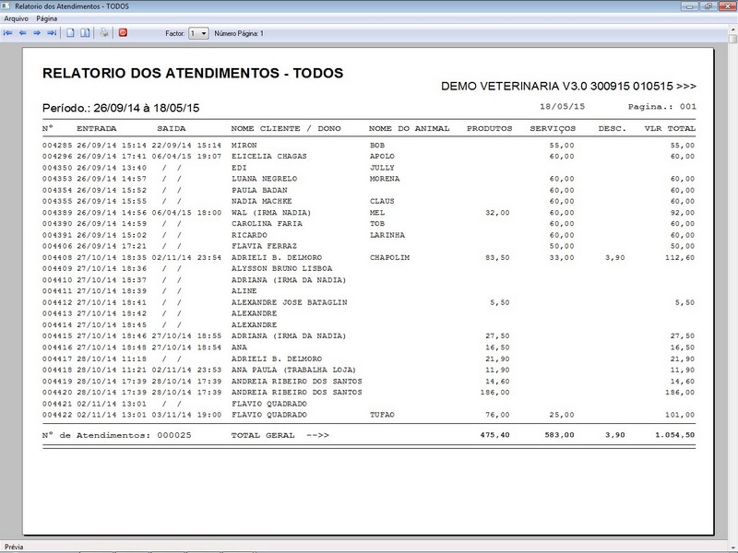Close the report window
Image resolution: width=738 pixels, height=553 pixels.
[x=728, y=6]
